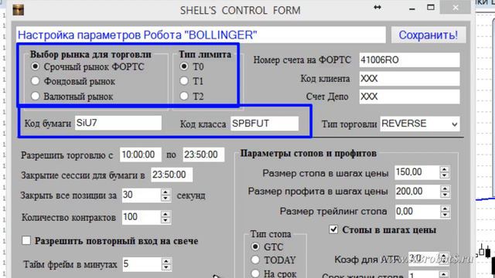The height and width of the screenshot is (278, 495).
Task: Click Закрыть все позиции seconds field
Action: coord(142,195)
